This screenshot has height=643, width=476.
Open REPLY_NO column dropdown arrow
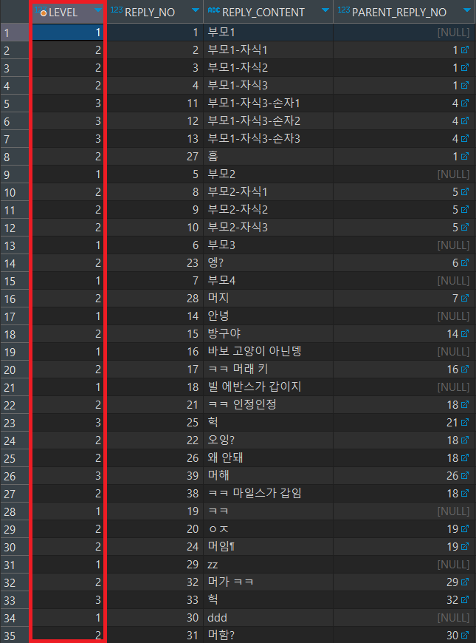[196, 10]
